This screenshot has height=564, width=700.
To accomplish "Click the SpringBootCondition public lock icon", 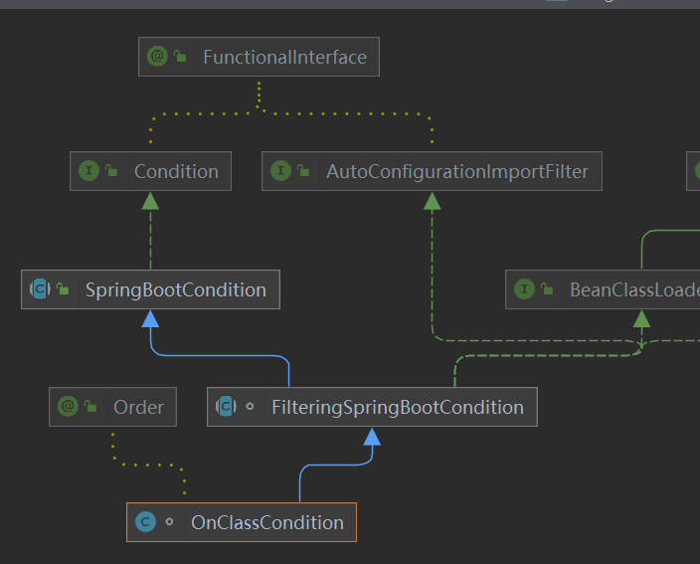I will click(63, 288).
